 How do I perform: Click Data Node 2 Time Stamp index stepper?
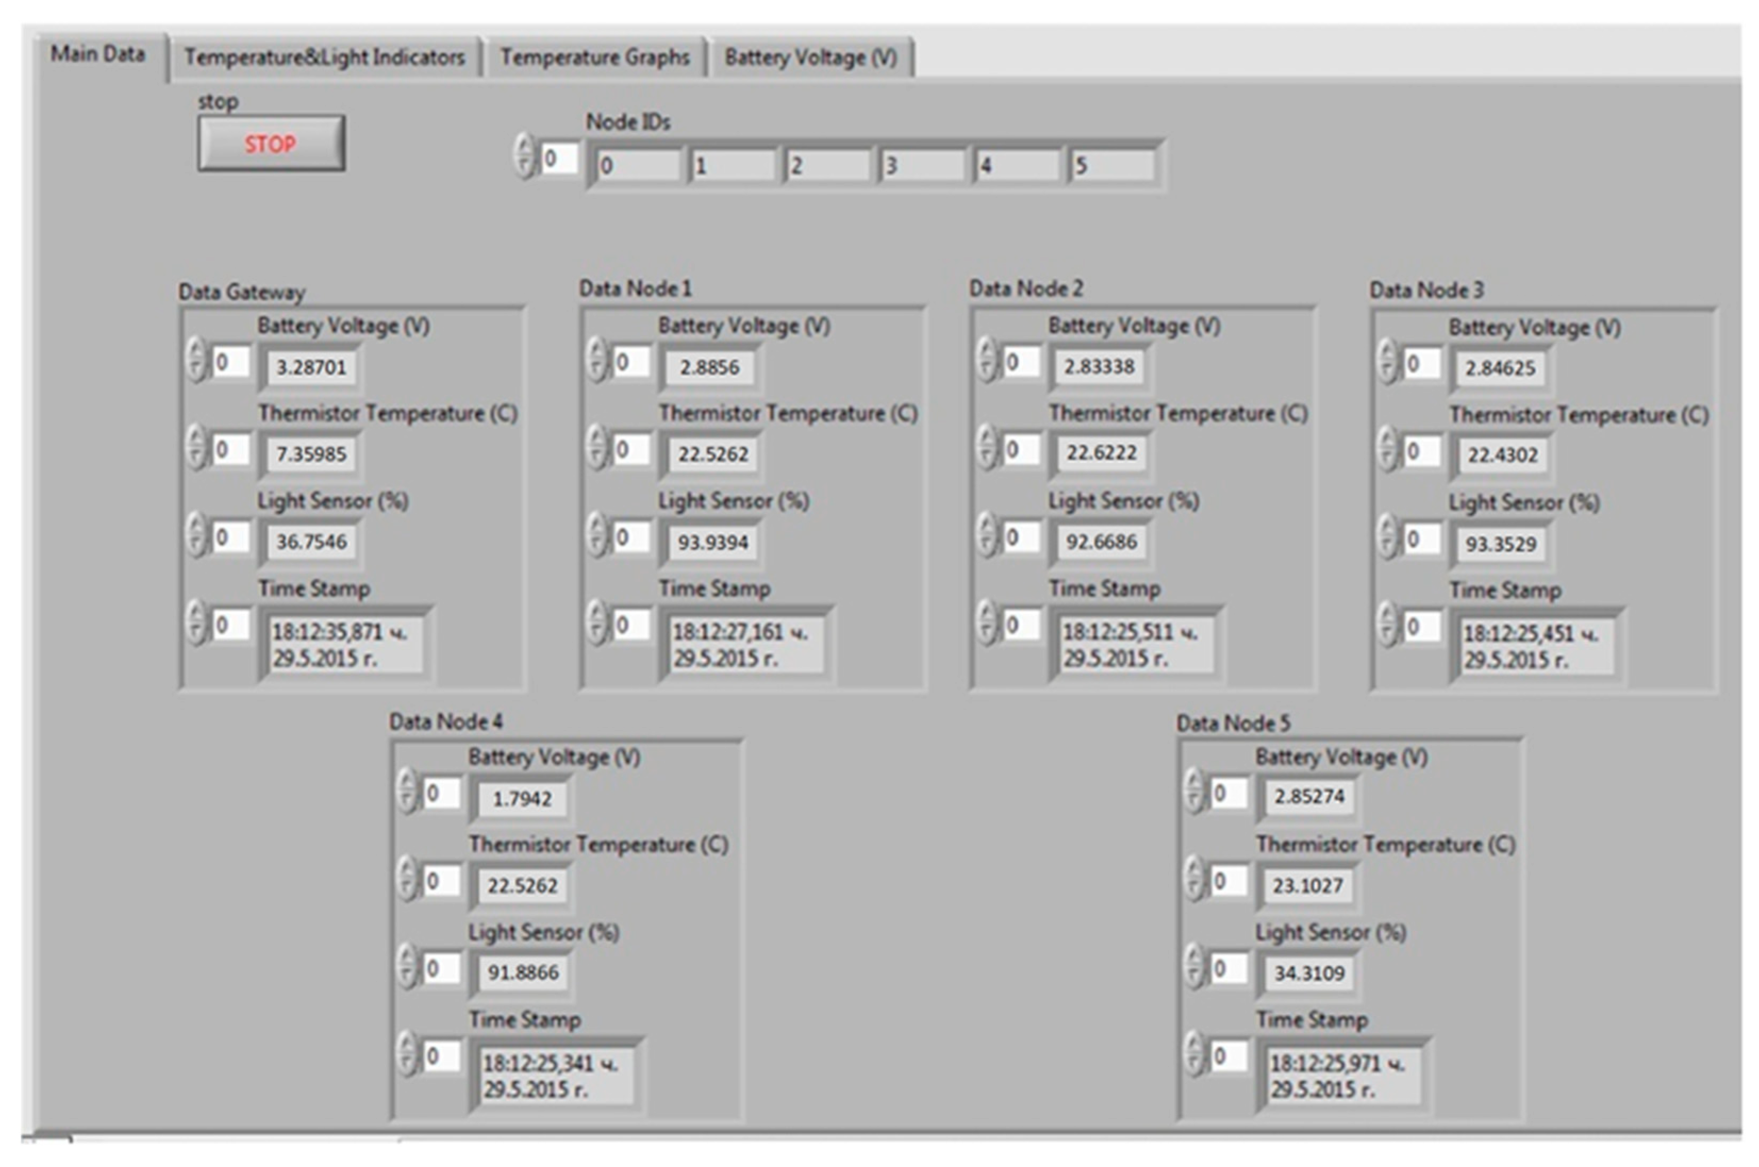[986, 623]
